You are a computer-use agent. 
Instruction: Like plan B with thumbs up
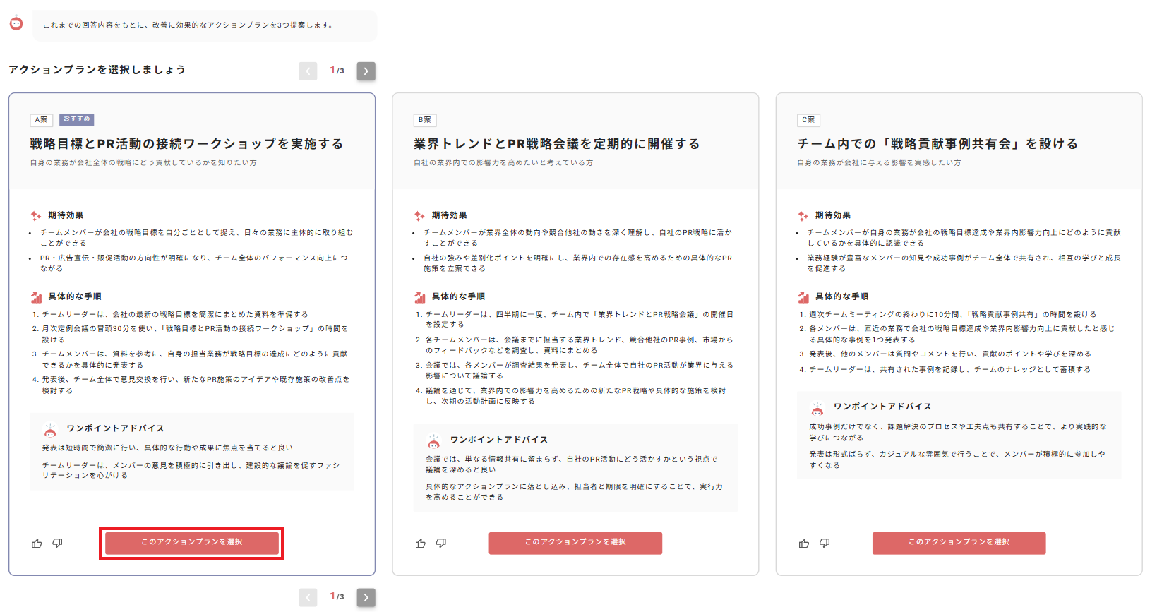tap(421, 544)
